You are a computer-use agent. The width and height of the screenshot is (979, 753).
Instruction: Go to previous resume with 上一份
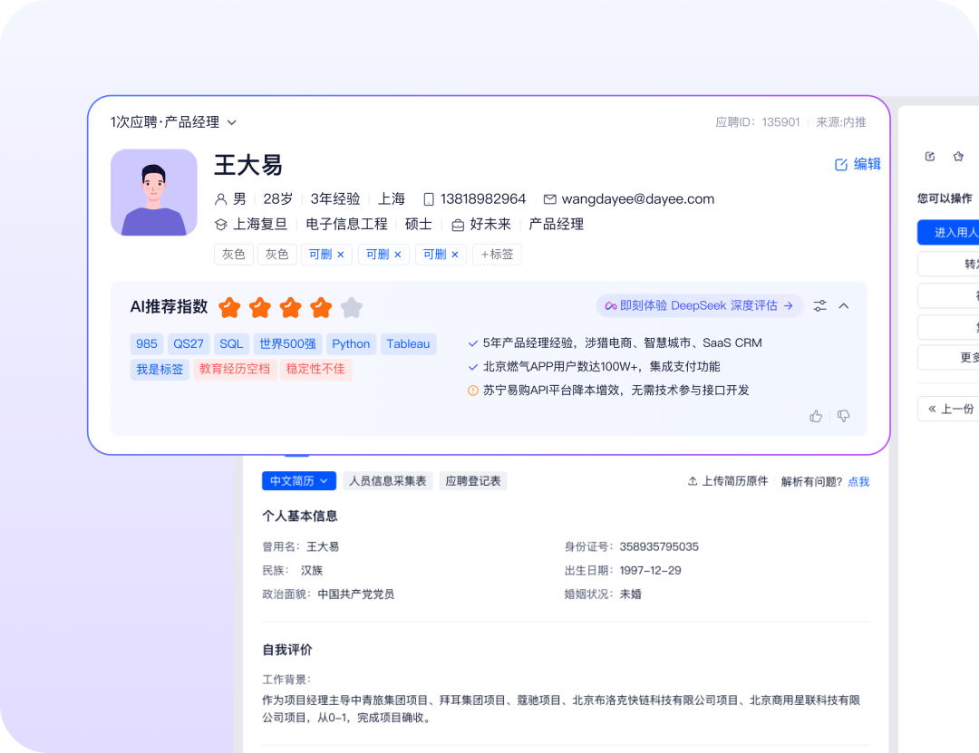coord(949,409)
